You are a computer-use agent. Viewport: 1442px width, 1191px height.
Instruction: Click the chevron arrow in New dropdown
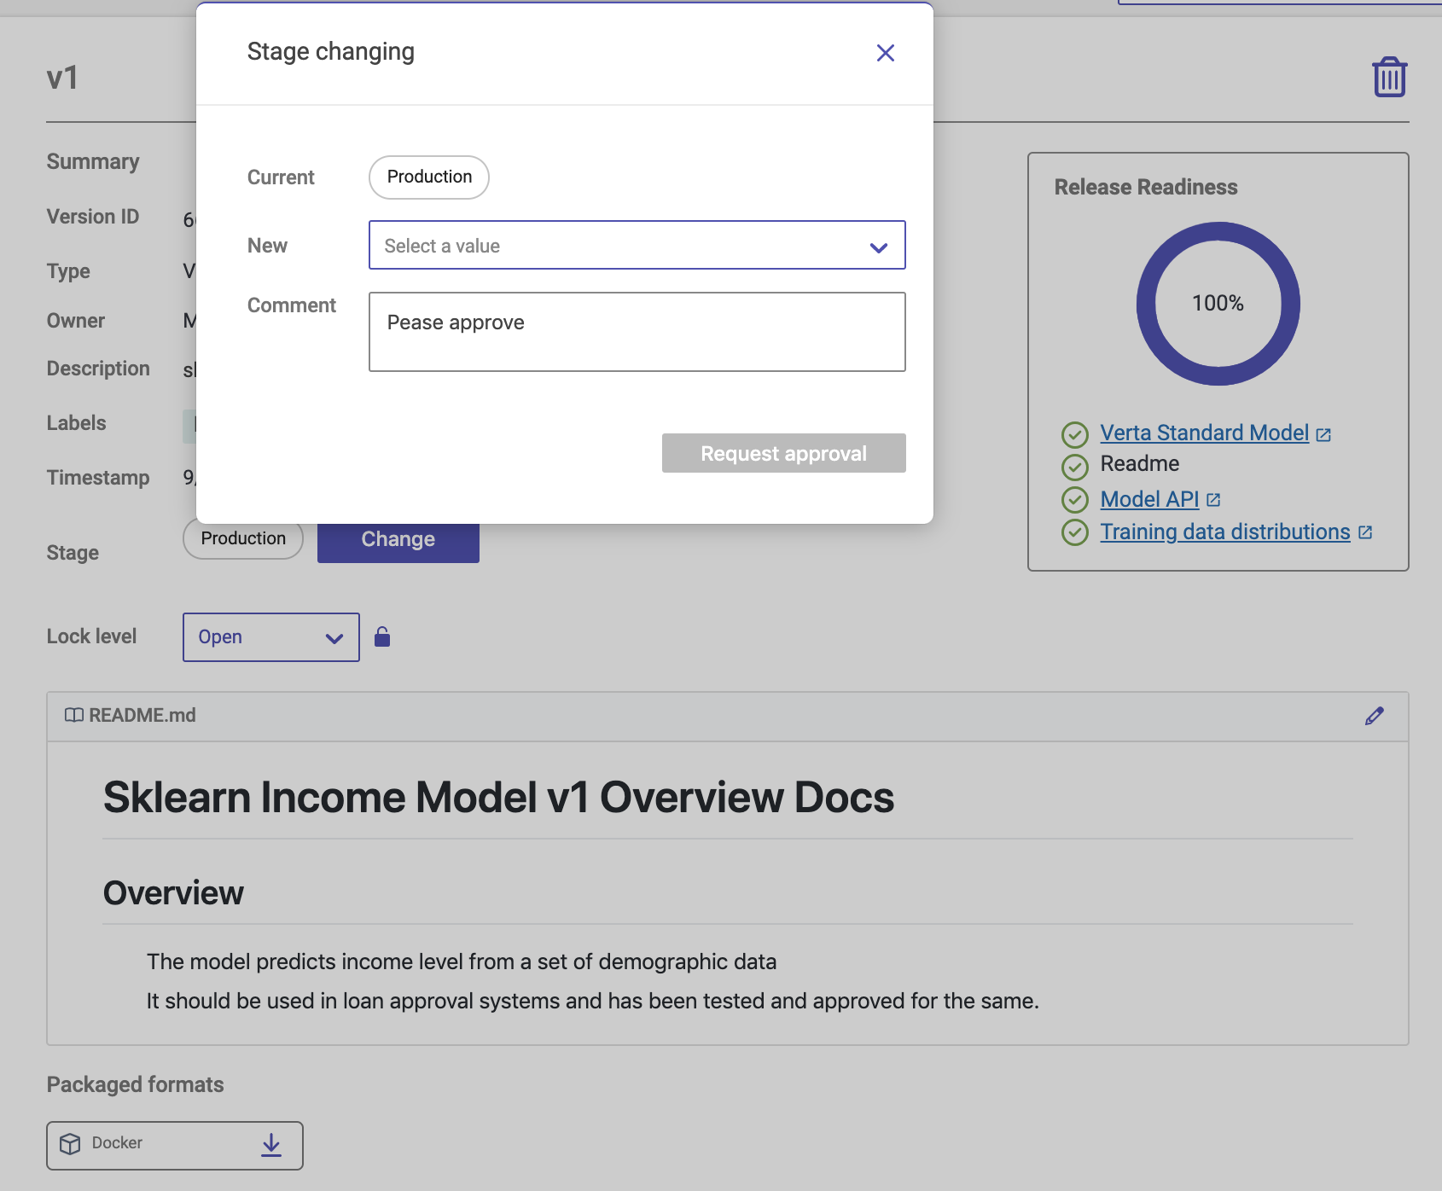click(878, 247)
